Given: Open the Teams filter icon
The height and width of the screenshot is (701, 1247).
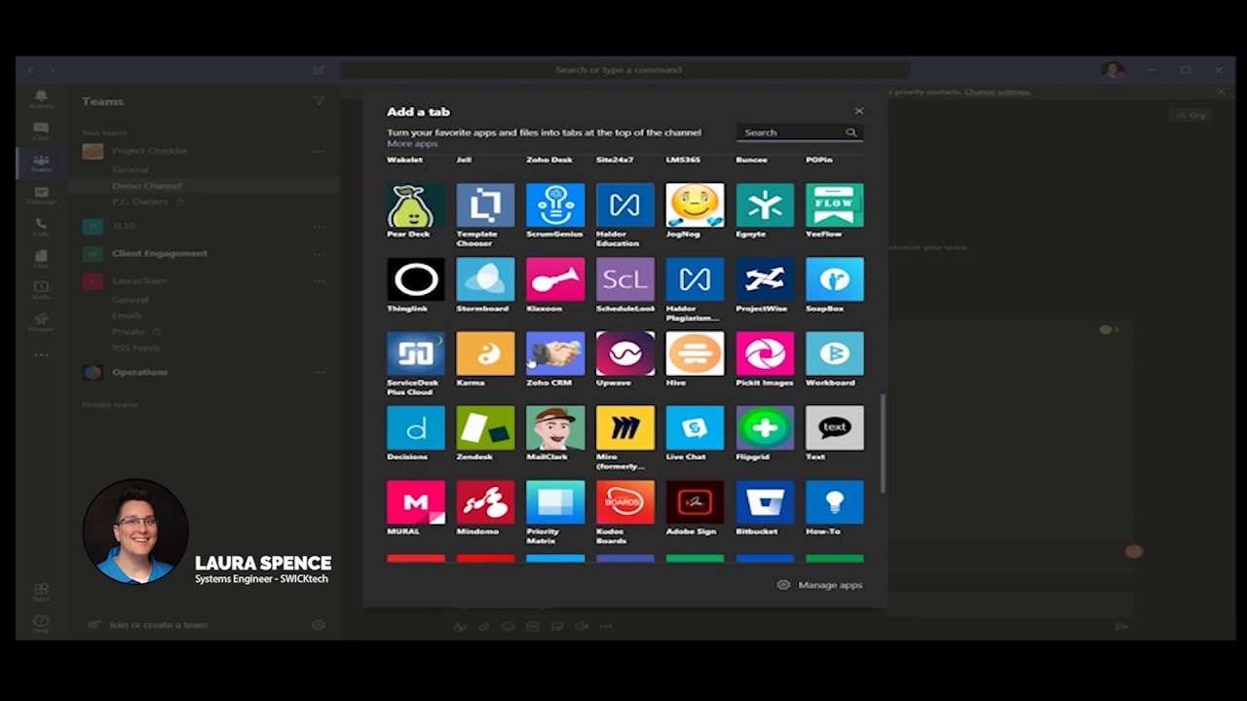Looking at the screenshot, I should click(319, 101).
